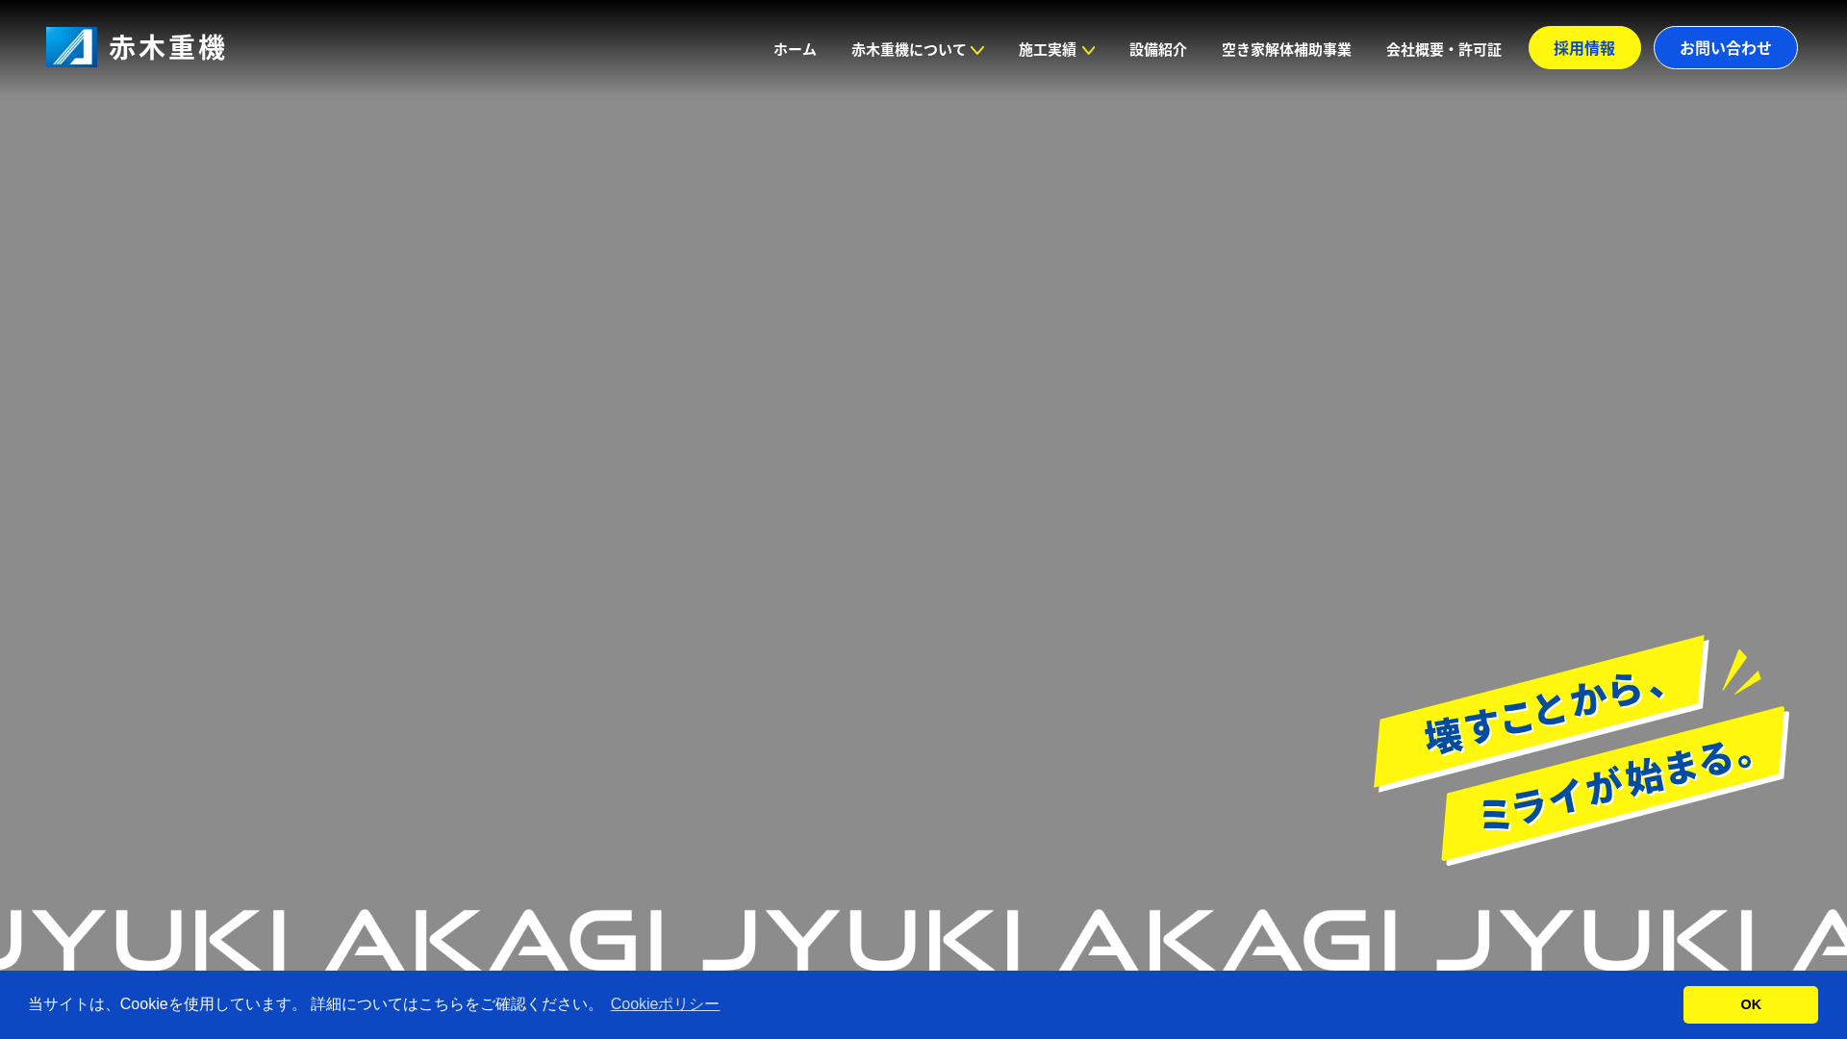This screenshot has width=1847, height=1039.
Task: Open the 赤木重機について menu label
Action: tap(907, 49)
